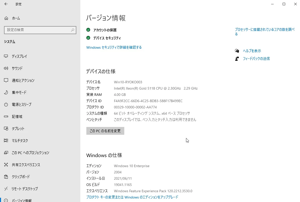This screenshot has height=202, width=300.
Task: Click the Sound speaker icon
Action: tap(6, 68)
